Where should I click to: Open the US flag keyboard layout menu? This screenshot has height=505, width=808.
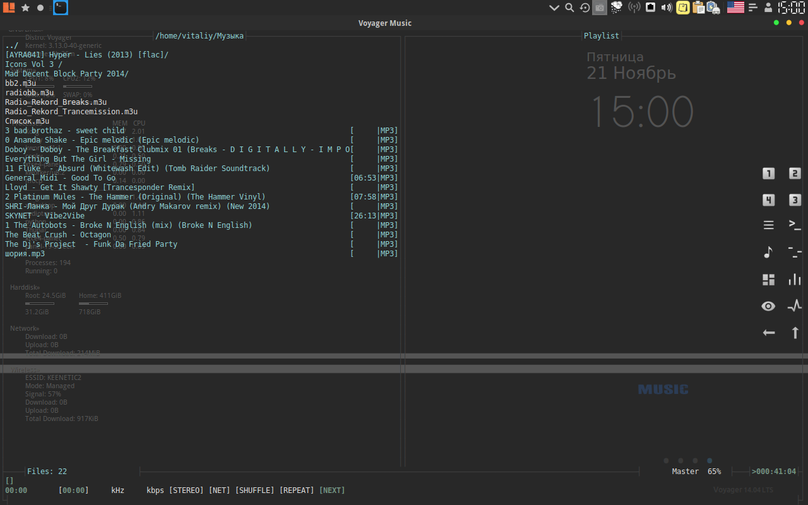pos(735,8)
